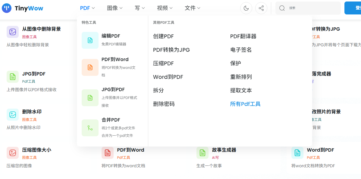Select the 从图像中删除背景 icon

13,32
